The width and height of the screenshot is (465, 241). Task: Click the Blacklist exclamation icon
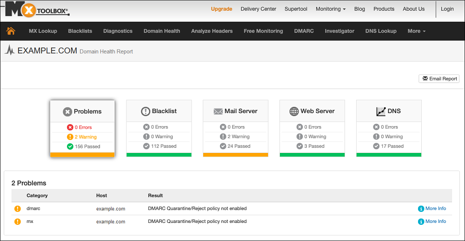pyautogui.click(x=146, y=111)
